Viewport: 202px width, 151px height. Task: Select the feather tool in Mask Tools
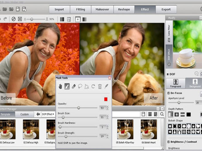(106, 86)
